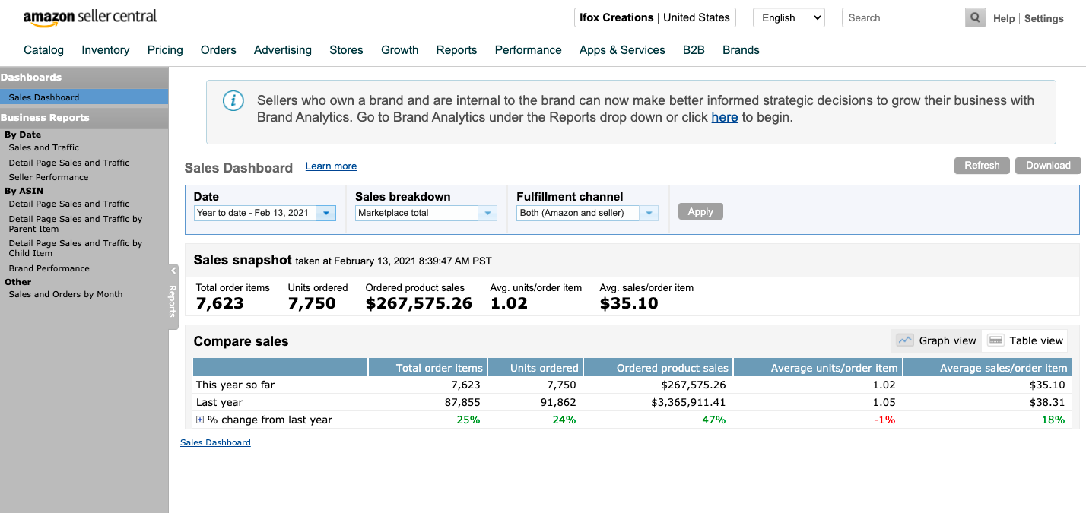
Task: Click the bottom Sales Dashboard breadcrumb link
Action: (x=215, y=442)
